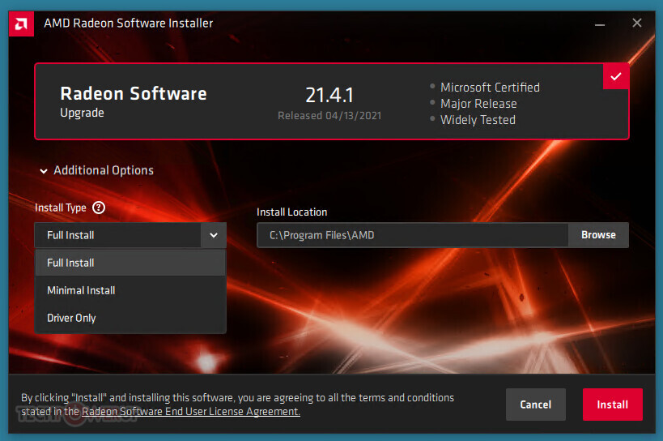663x441 pixels.
Task: Click the version number 21.4.1
Action: pyautogui.click(x=329, y=95)
